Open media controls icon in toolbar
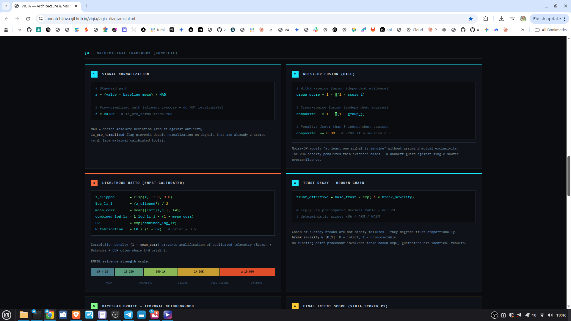Viewport: 571px width, 321px height. pyautogui.click(x=512, y=19)
